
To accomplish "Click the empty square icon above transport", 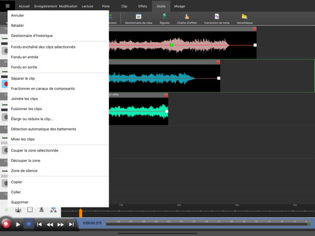I will coord(30,210).
